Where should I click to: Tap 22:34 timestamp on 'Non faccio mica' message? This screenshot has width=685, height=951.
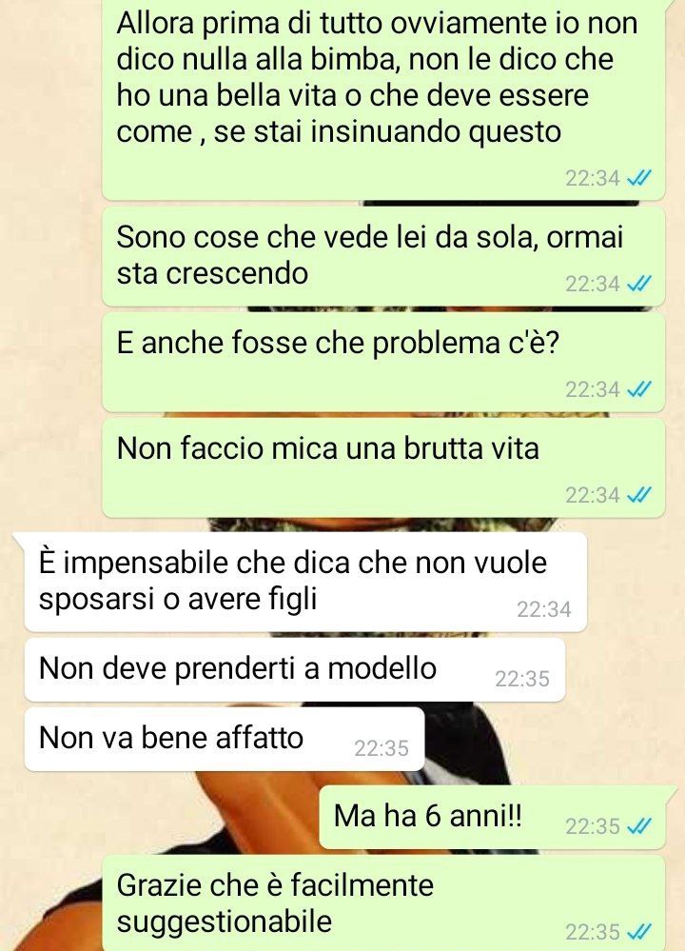593,496
